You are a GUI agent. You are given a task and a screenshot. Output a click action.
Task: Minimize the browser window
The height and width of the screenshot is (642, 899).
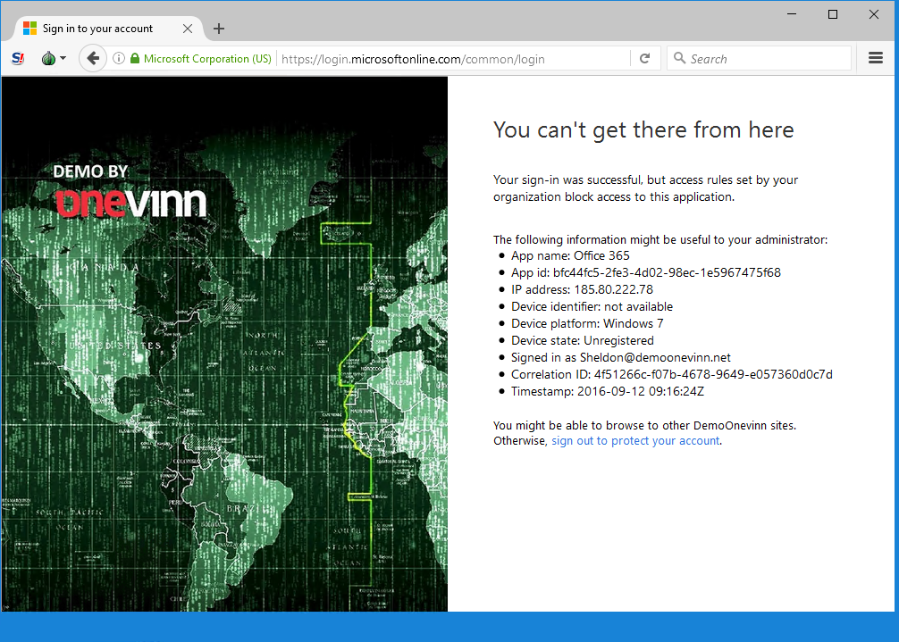coord(791,14)
